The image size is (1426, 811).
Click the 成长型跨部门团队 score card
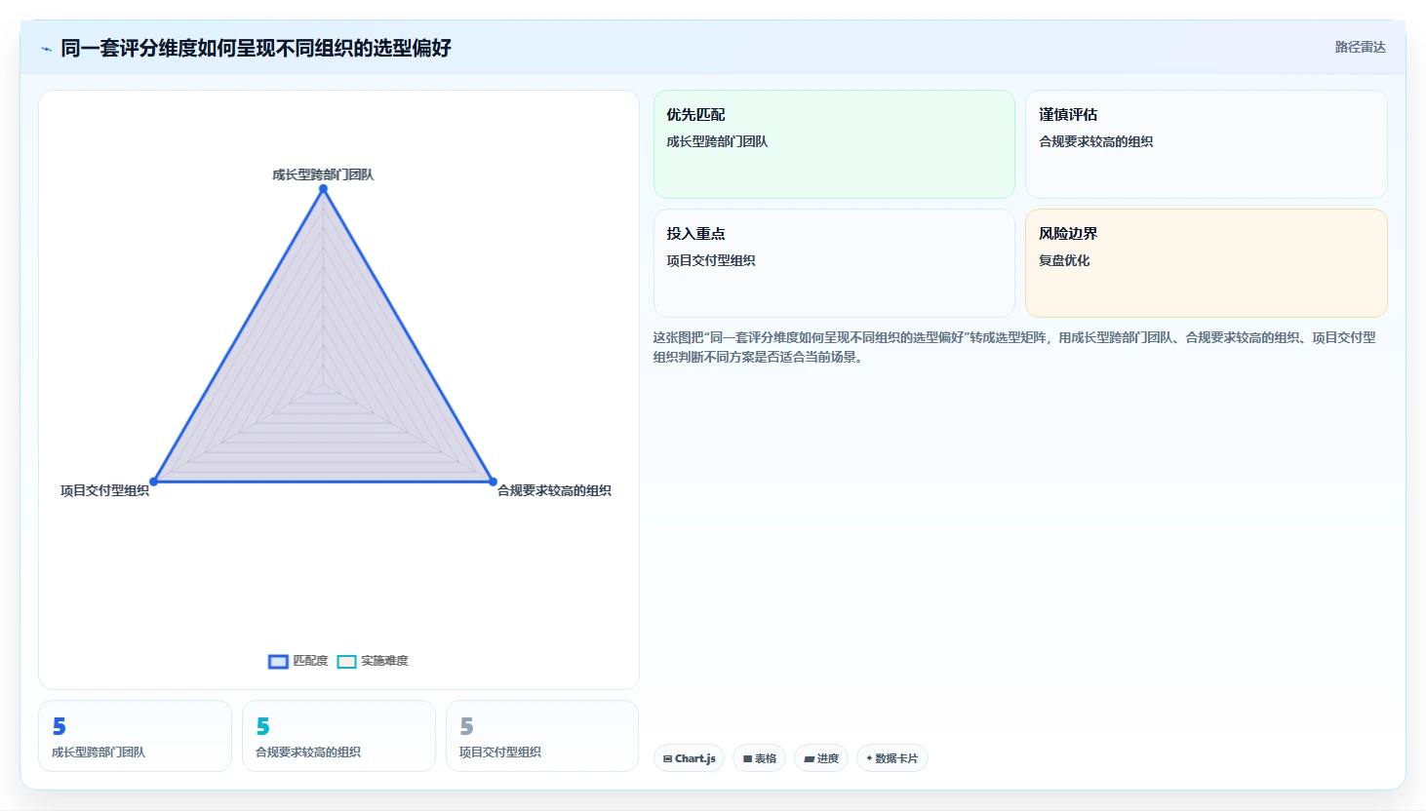(135, 736)
